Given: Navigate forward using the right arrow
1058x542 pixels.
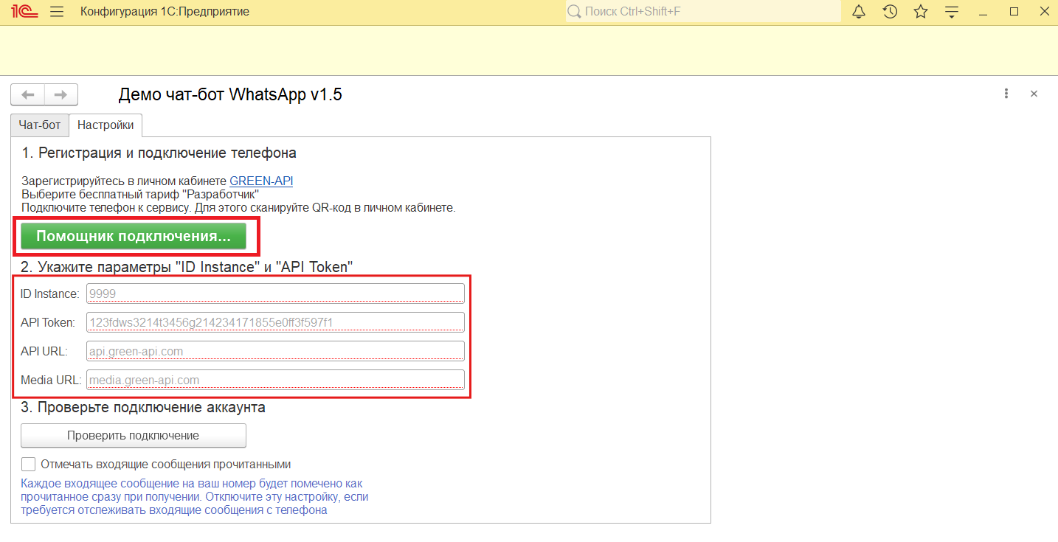Looking at the screenshot, I should pyautogui.click(x=60, y=94).
